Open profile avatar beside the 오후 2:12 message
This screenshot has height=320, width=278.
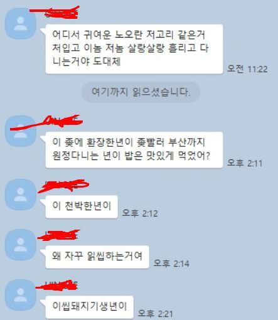(x=21, y=195)
